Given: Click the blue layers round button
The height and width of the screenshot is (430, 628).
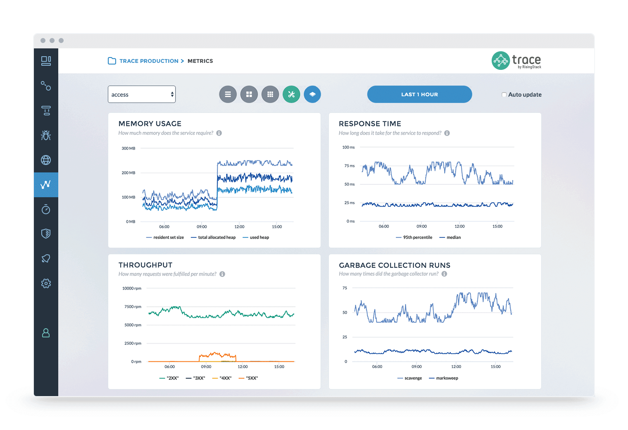Looking at the screenshot, I should coord(312,94).
